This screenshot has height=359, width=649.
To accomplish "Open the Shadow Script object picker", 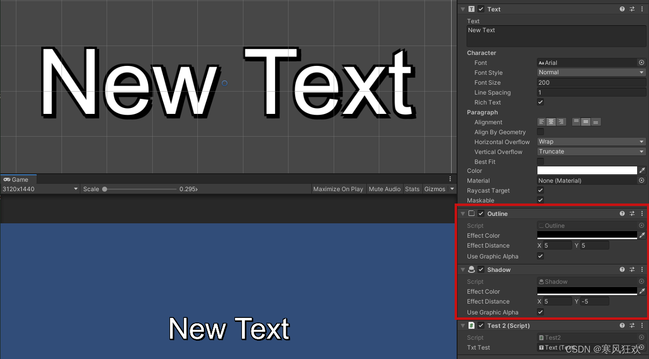I will click(x=642, y=281).
